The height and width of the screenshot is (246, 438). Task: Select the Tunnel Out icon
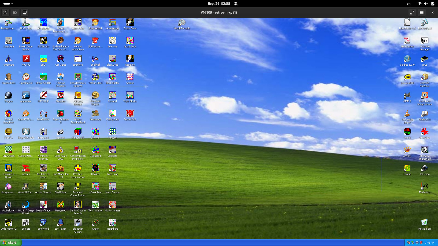pos(130,113)
